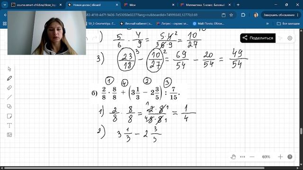The height and width of the screenshot is (170, 303).
Task: Open the Mail Почта bookmark
Action: tap(208, 24)
